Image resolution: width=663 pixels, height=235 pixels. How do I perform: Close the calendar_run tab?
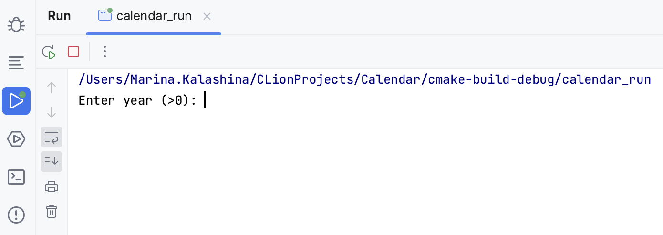pyautogui.click(x=207, y=16)
